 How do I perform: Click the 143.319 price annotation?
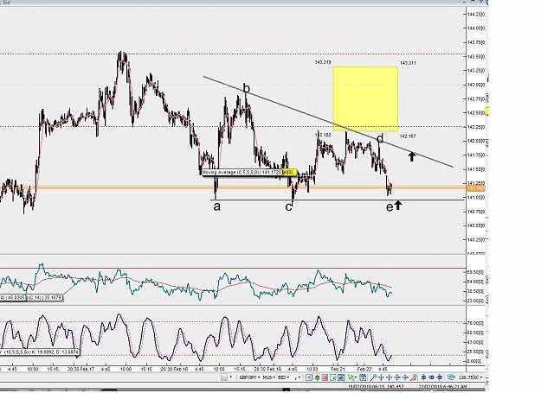(323, 62)
